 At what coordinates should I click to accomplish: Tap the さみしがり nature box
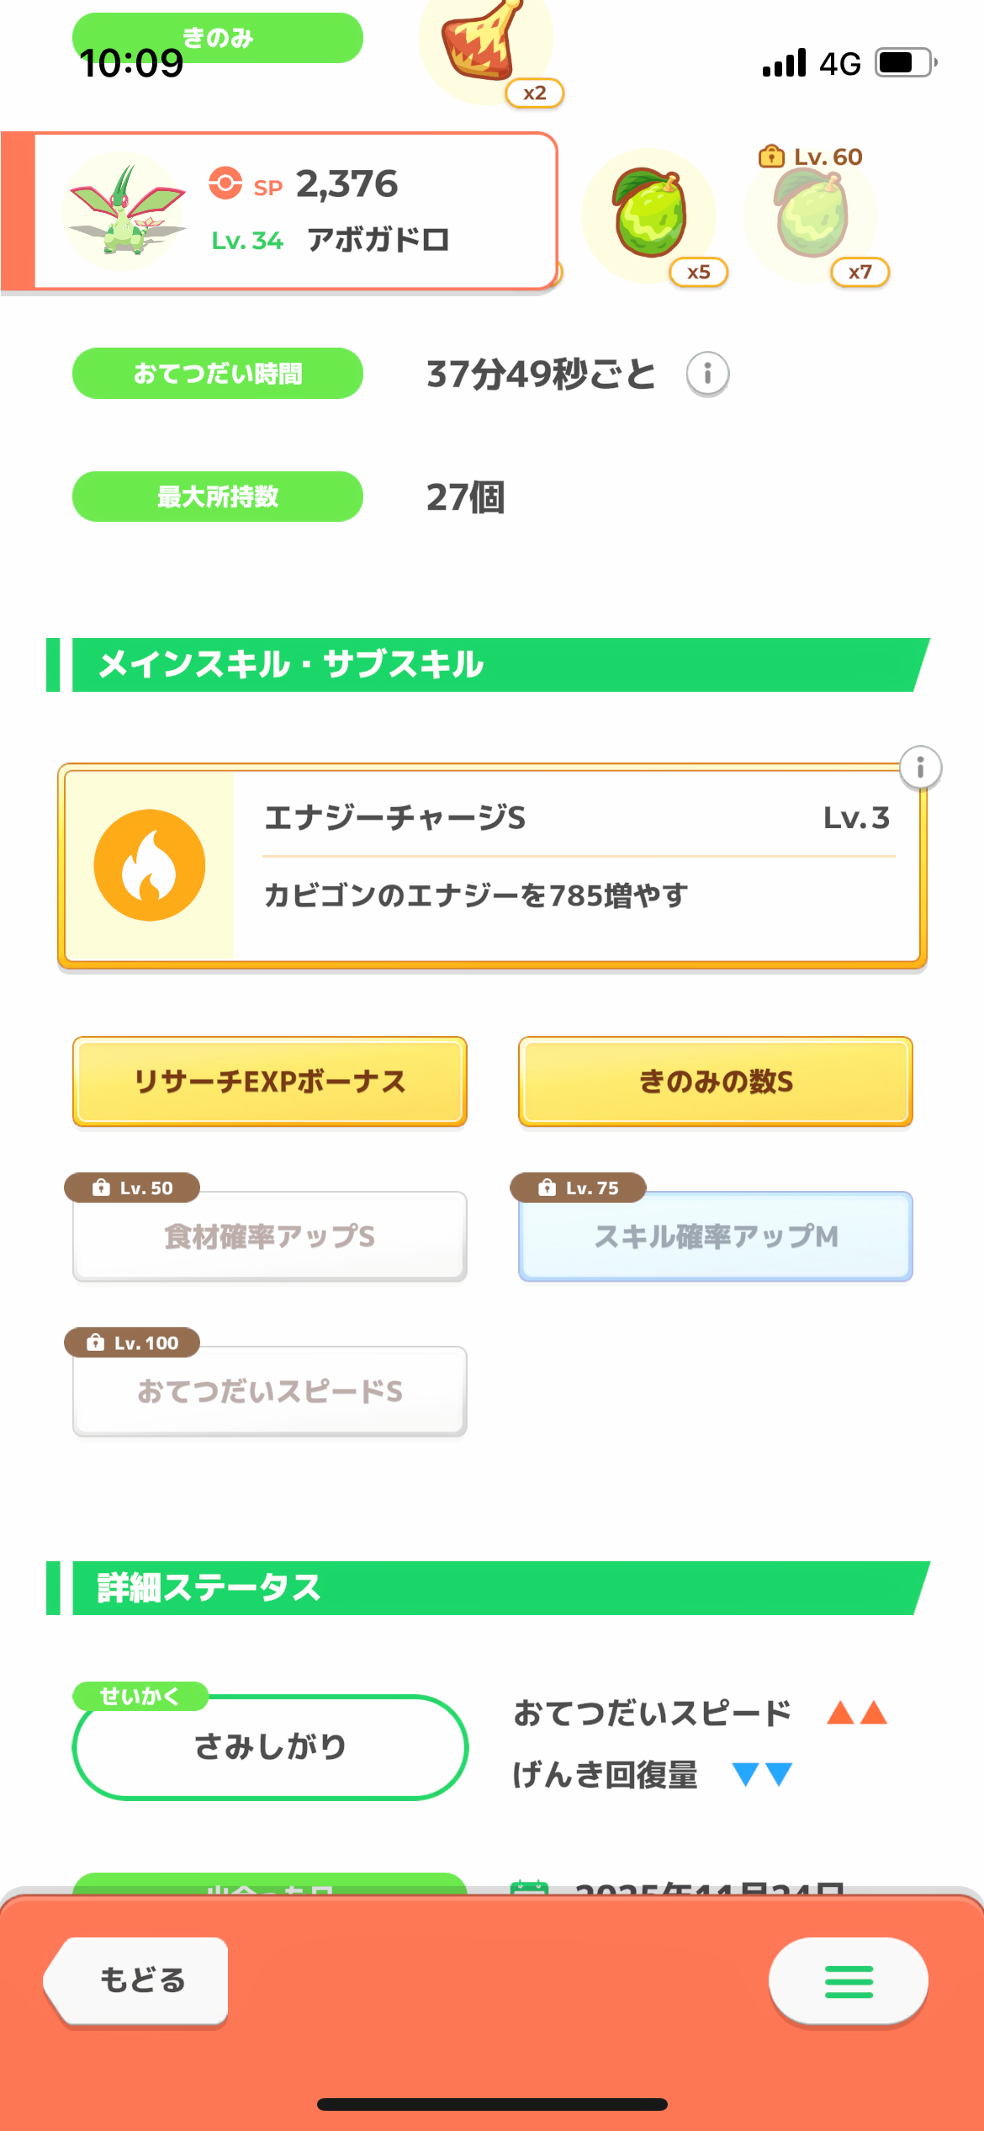coord(270,1746)
